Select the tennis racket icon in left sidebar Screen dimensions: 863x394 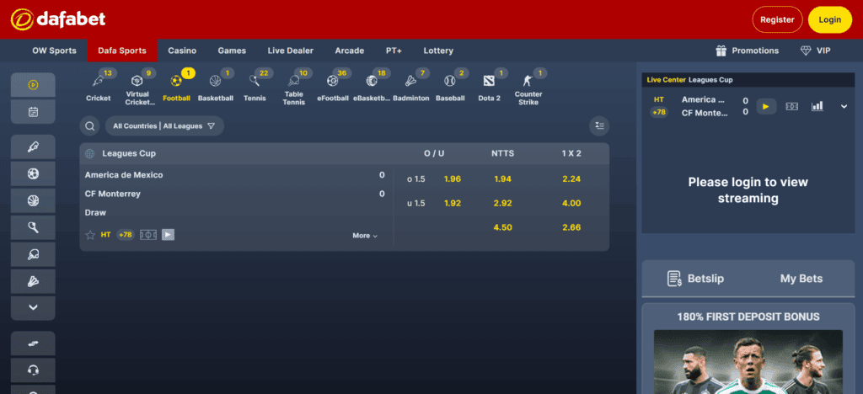33,227
